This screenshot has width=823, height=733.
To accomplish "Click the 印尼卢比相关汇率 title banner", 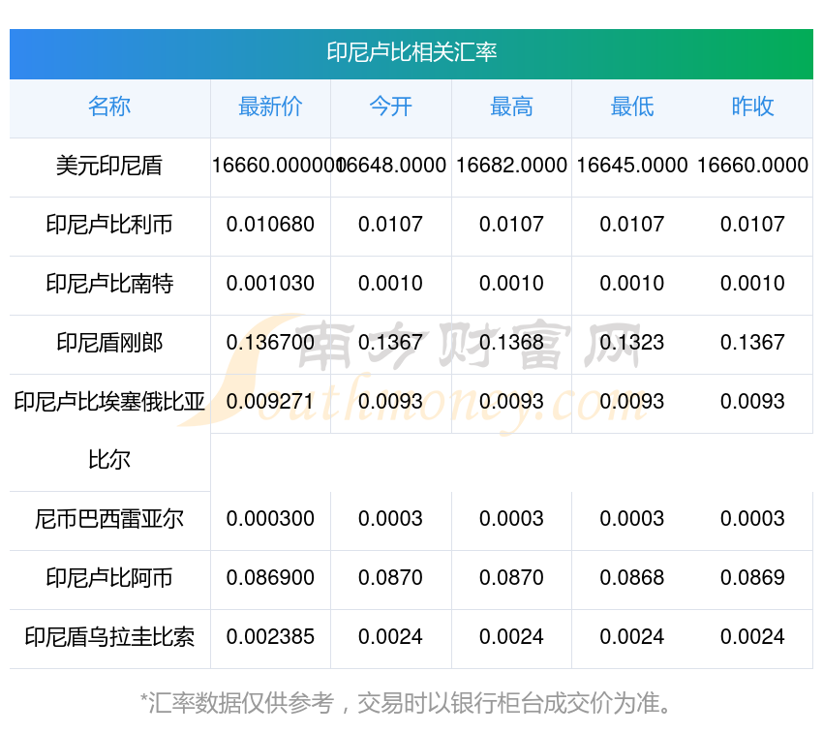I will click(411, 52).
